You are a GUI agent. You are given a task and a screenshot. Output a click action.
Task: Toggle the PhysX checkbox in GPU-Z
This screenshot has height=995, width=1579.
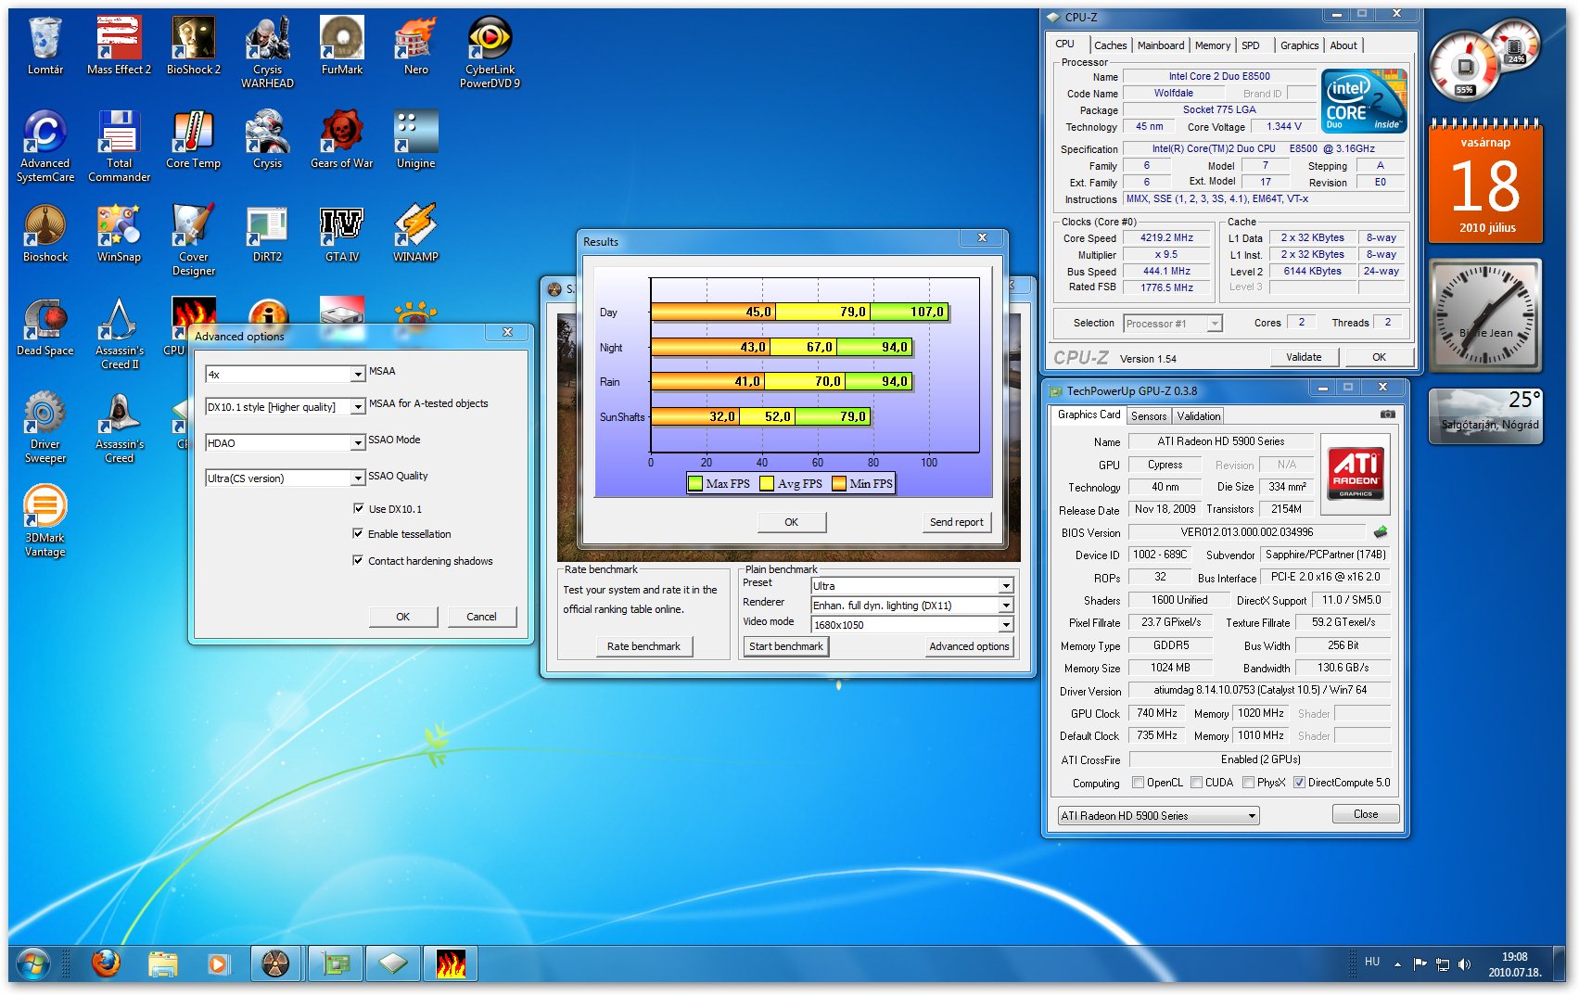[1248, 783]
